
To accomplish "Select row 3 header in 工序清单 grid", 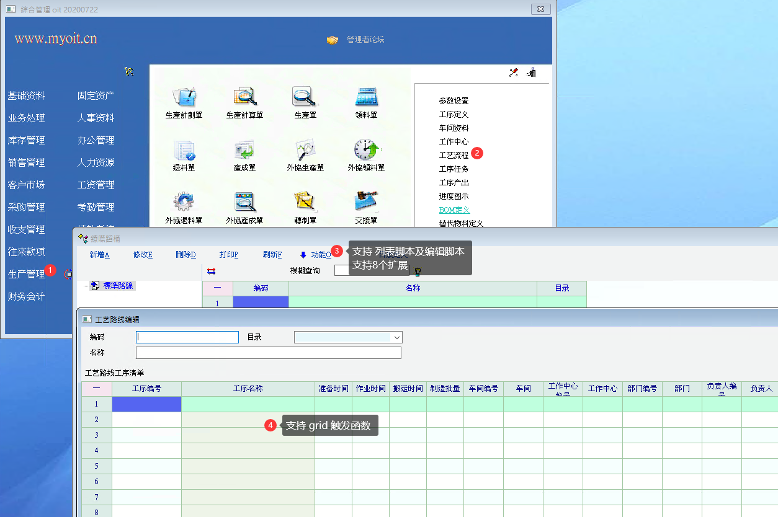I will [96, 435].
